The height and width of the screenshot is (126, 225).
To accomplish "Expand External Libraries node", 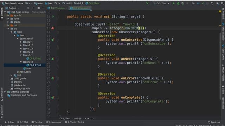I will 5,92.
